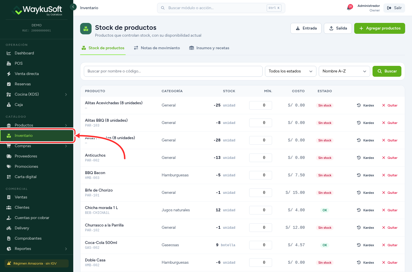Click Agregar productos
The image size is (412, 272).
click(x=380, y=28)
